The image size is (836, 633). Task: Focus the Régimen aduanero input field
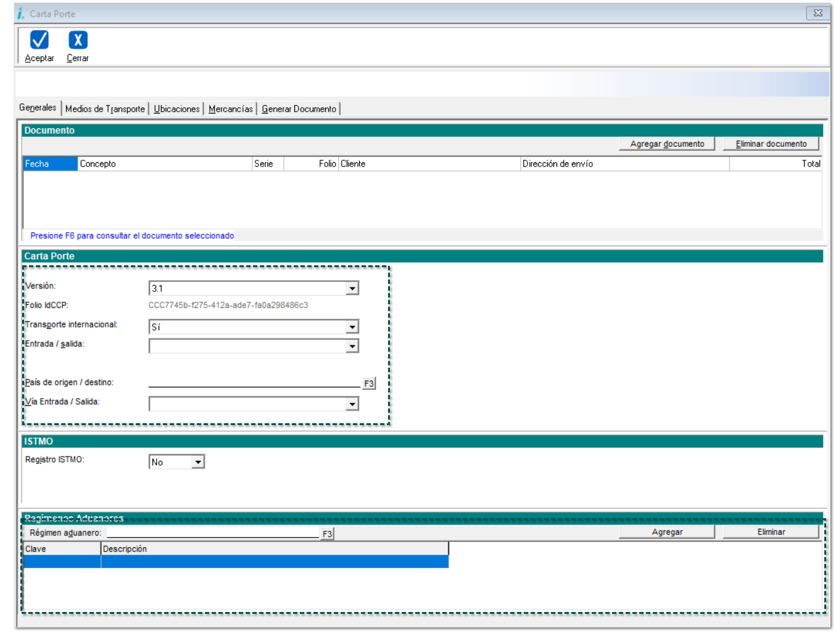[213, 532]
